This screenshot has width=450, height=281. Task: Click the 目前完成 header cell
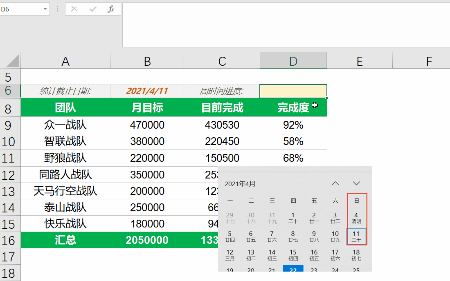[222, 107]
